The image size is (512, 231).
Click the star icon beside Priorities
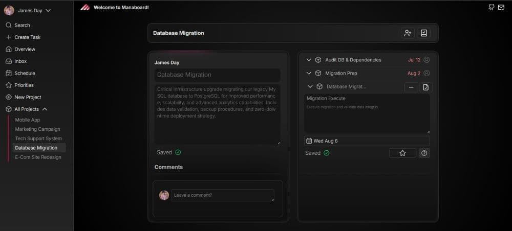pyautogui.click(x=9, y=85)
